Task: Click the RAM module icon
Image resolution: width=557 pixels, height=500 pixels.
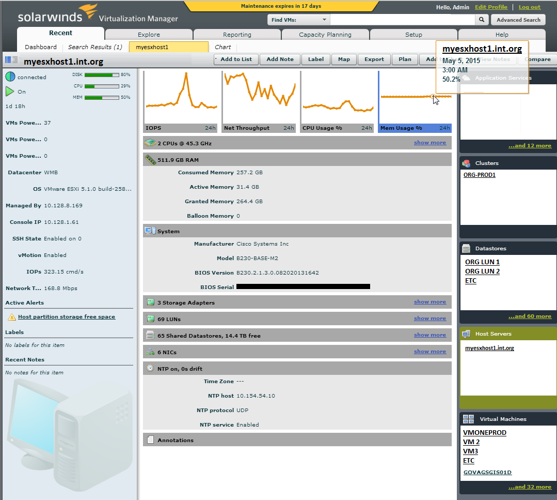Action: (150, 160)
